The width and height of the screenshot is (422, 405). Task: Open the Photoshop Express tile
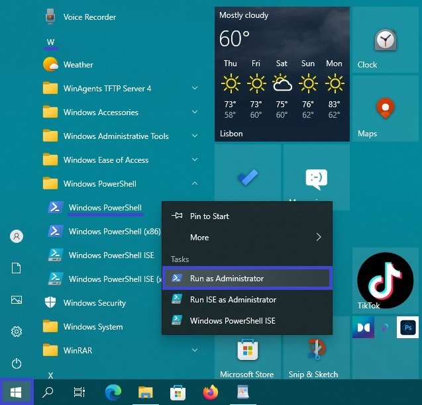pyautogui.click(x=407, y=328)
